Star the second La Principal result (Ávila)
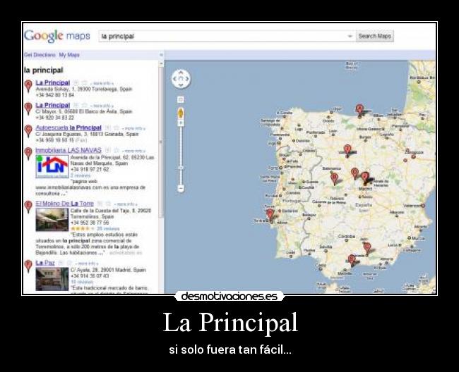 (85, 106)
